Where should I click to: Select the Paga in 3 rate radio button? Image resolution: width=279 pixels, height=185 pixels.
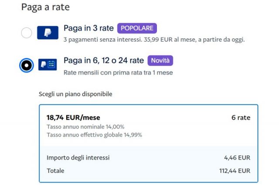point(27,33)
